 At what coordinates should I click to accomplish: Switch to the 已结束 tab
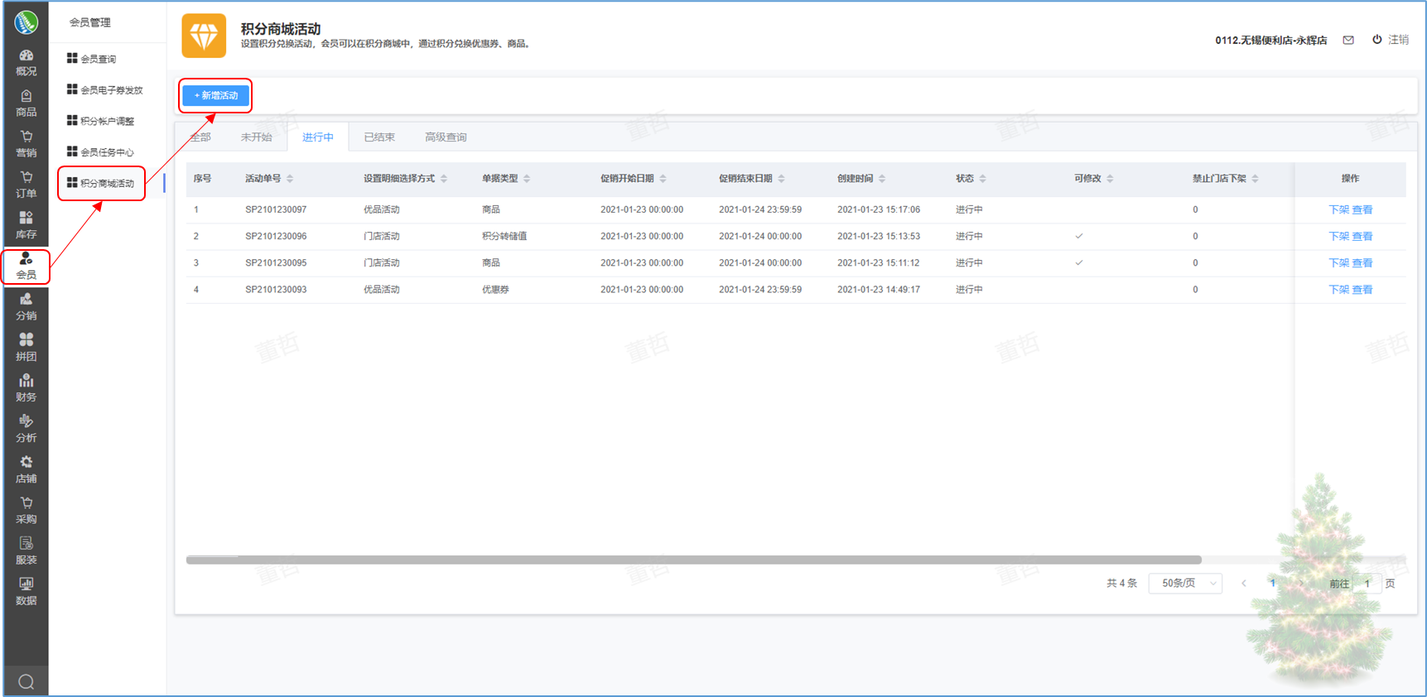pos(379,137)
